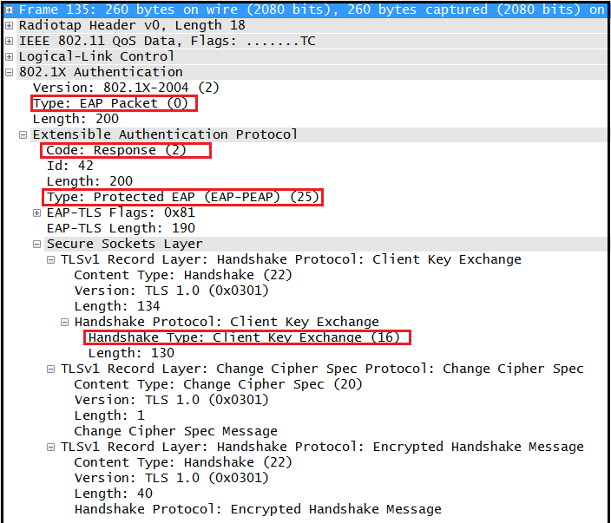
Task: Collapse the Secure Sockets Layer subtree
Action: pyautogui.click(x=37, y=244)
